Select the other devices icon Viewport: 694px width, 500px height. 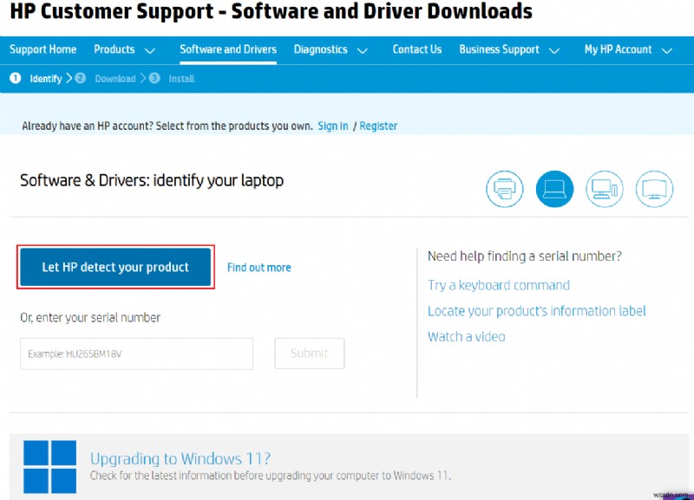[655, 189]
